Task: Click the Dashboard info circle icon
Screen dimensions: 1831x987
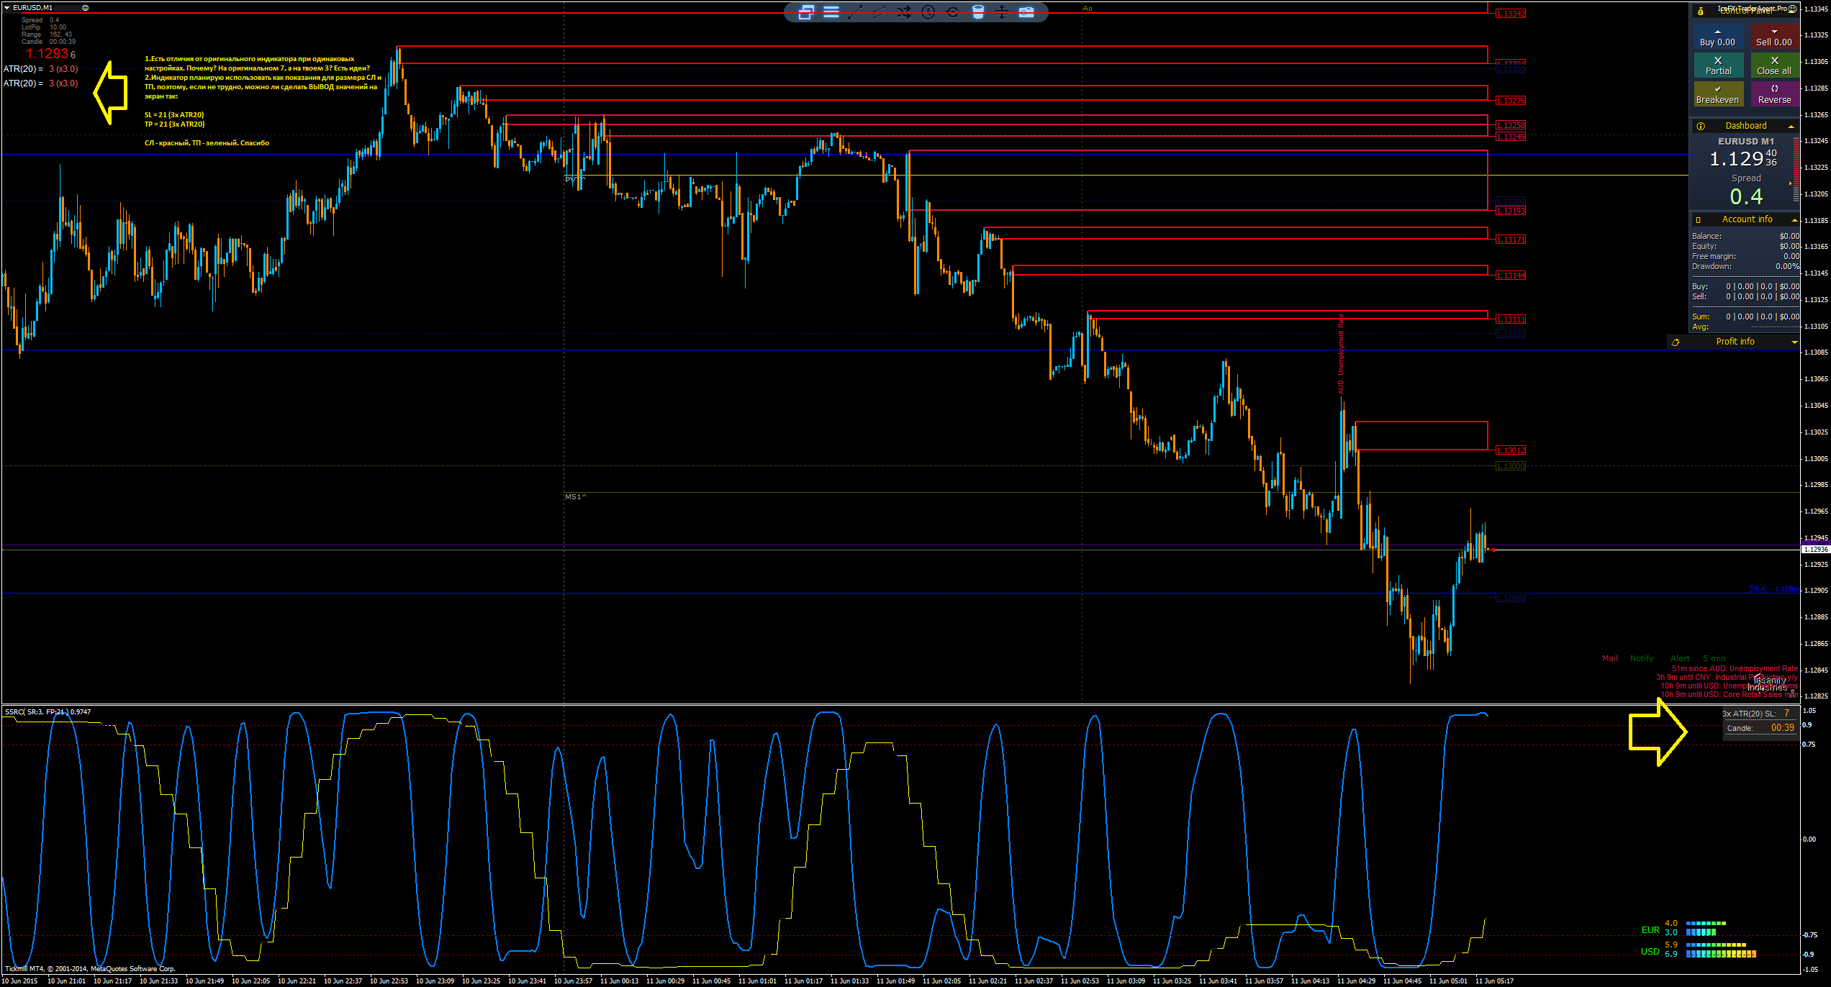Action: pyautogui.click(x=1701, y=126)
